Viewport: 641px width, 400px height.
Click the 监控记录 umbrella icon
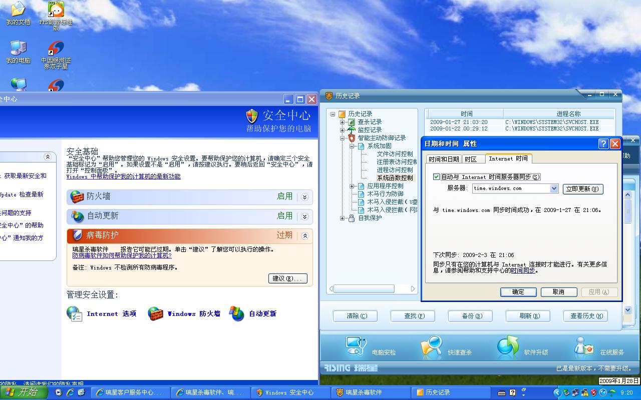coord(352,130)
